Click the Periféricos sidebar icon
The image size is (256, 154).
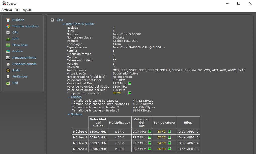[x=9, y=76]
